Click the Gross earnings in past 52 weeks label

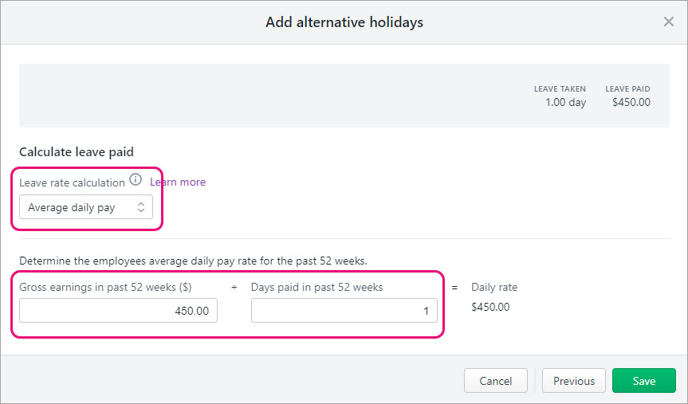tap(105, 287)
